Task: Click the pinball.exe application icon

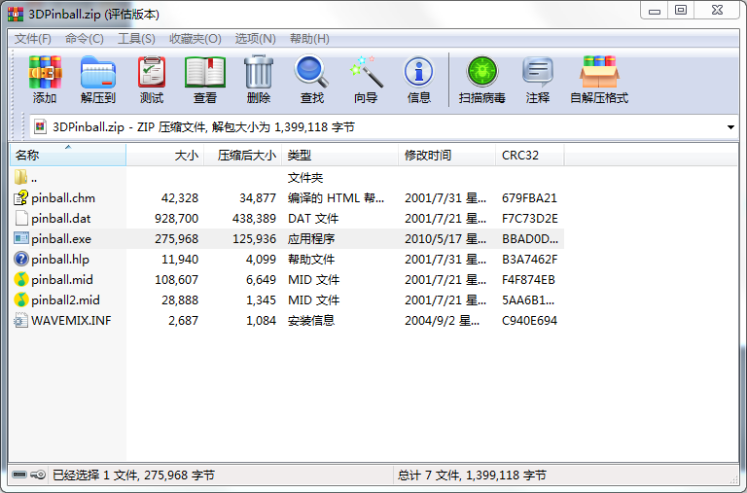Action: pyautogui.click(x=21, y=238)
